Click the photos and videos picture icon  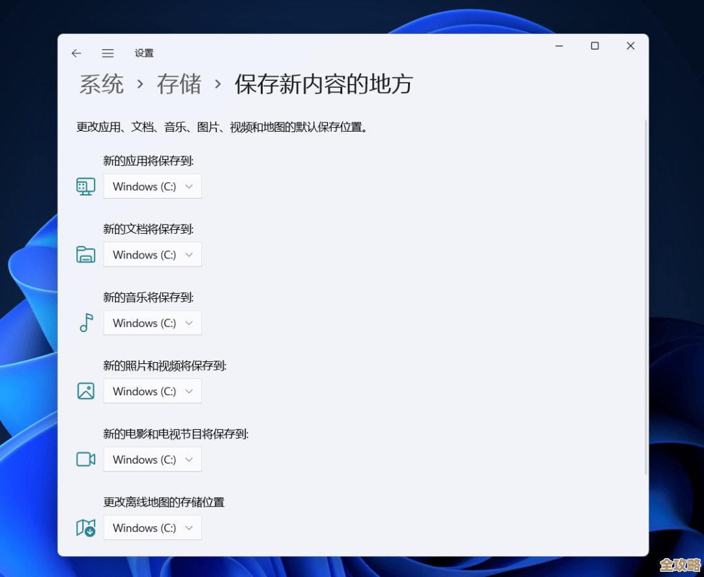click(x=85, y=391)
